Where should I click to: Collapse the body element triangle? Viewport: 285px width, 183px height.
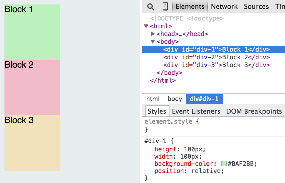click(x=153, y=42)
